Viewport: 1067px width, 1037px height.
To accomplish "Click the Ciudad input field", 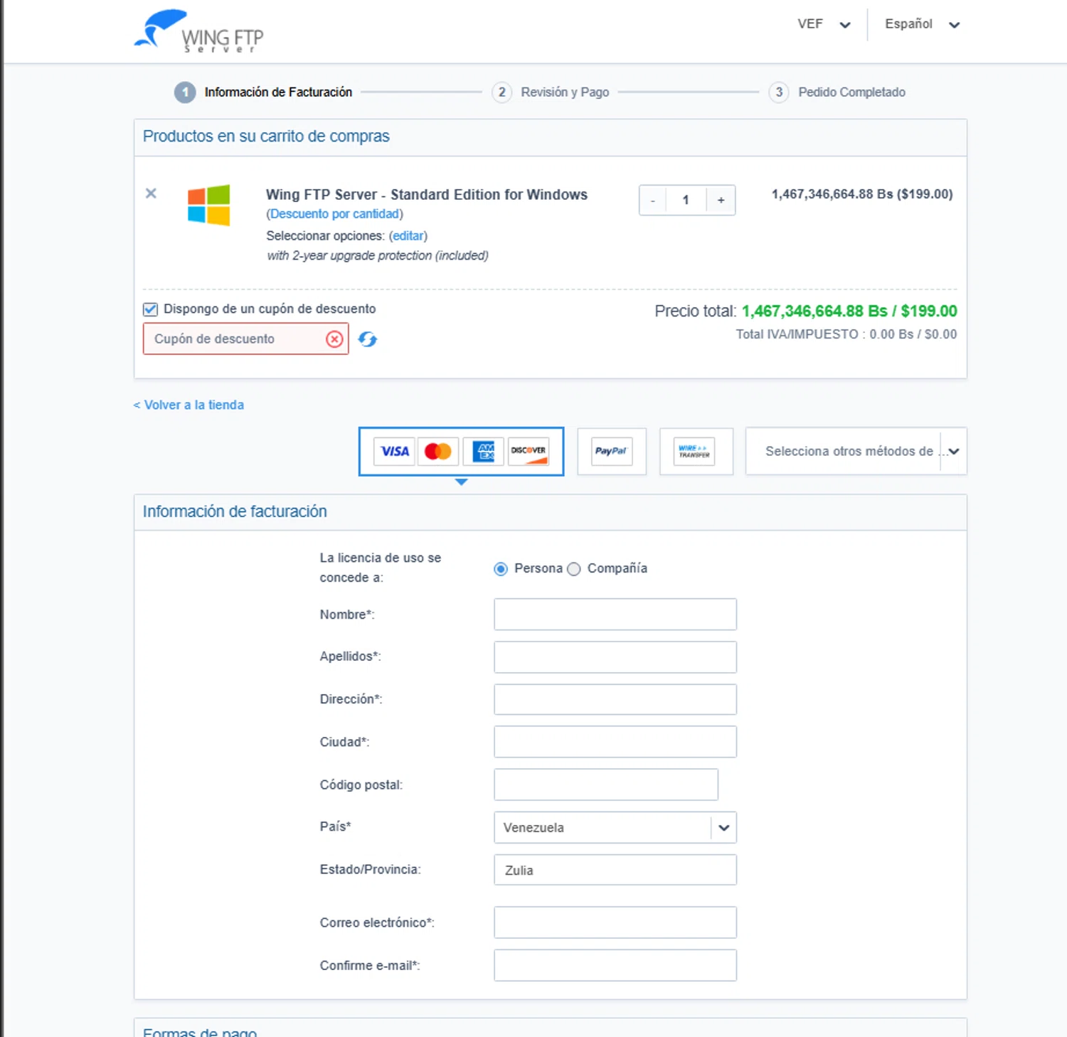I will (615, 742).
